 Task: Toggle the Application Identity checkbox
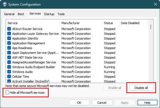[9, 38]
